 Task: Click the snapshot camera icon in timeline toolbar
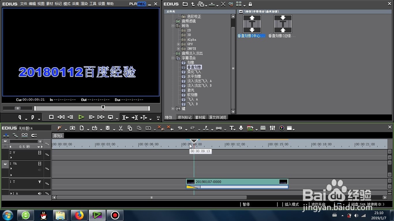tap(72, 128)
